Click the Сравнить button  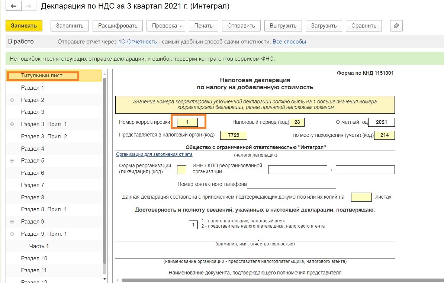click(364, 26)
